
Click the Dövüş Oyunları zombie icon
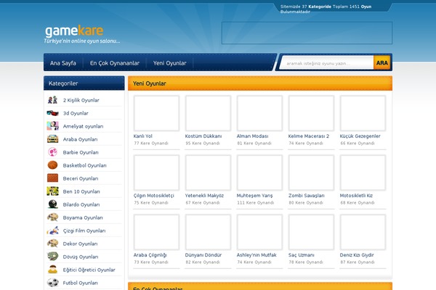point(52,257)
